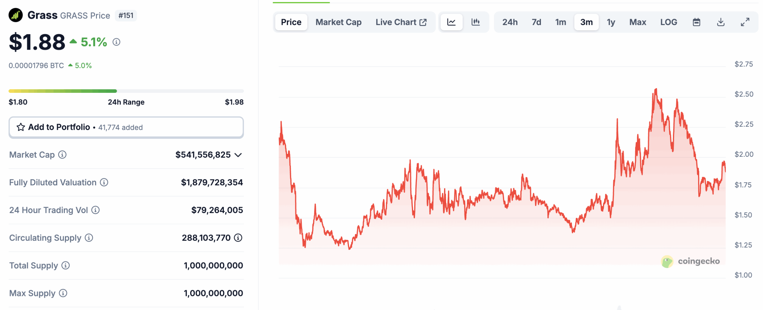Switch to candlestick chart view
763x310 pixels.
click(475, 22)
